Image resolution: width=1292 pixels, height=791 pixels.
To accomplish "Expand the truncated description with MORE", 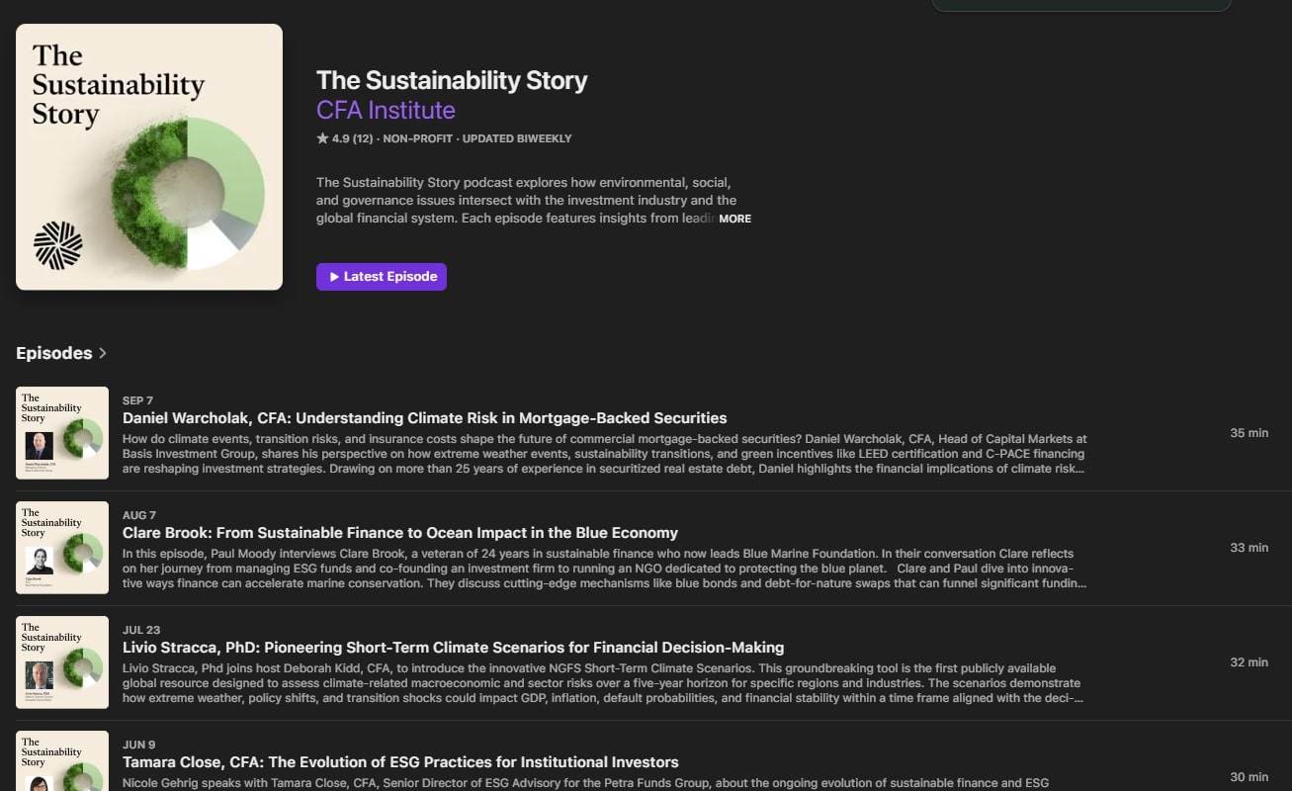I will (x=735, y=219).
